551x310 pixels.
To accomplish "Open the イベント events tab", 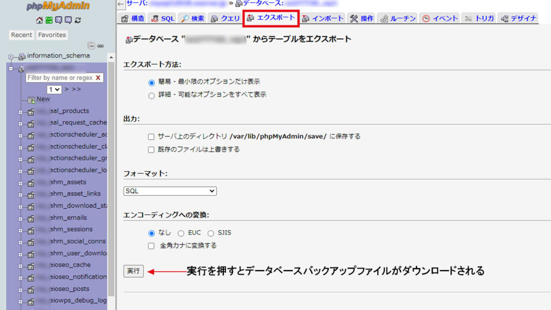I will [440, 18].
